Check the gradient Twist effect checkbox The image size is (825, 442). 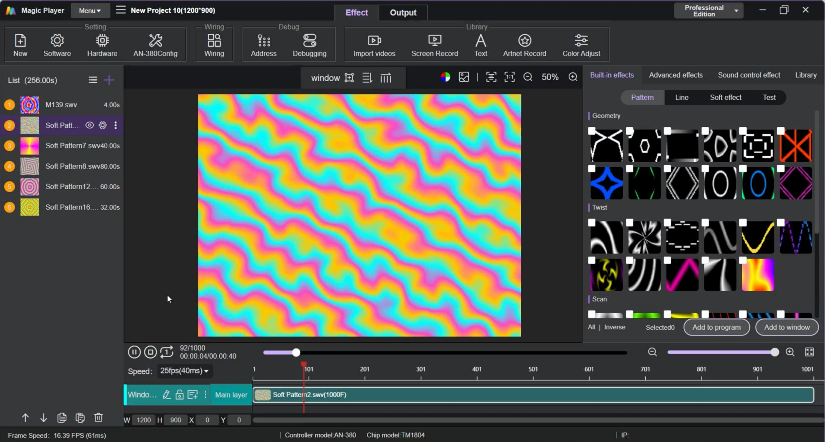tap(743, 261)
